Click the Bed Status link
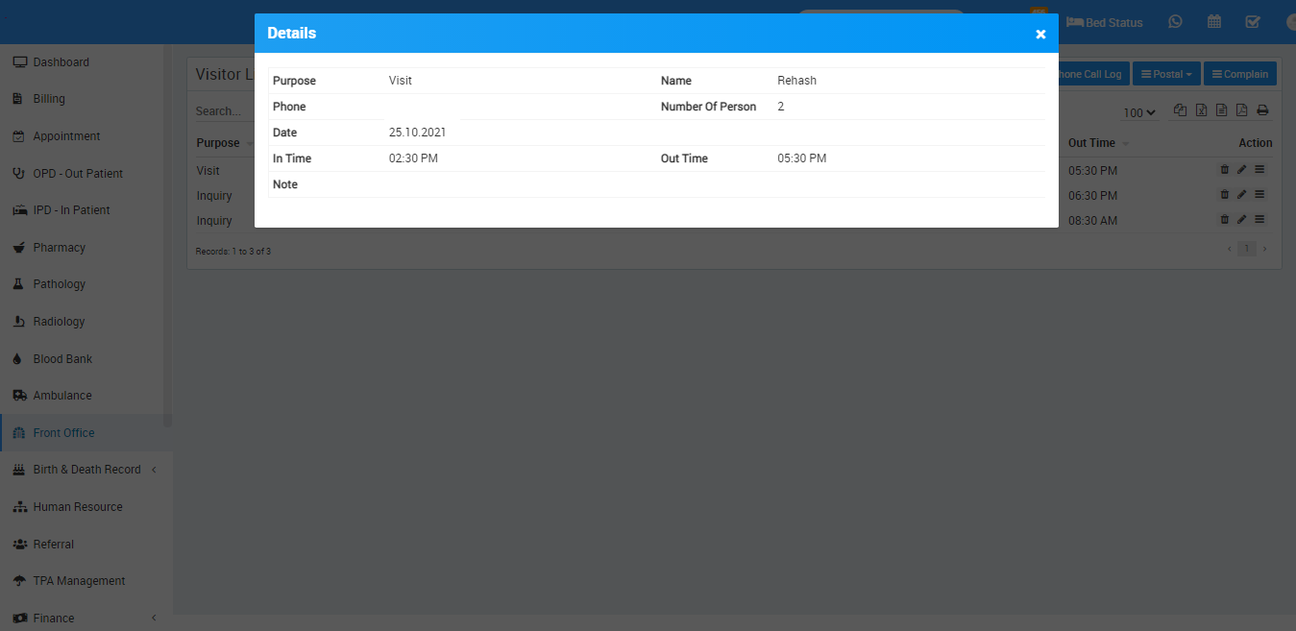1296x631 pixels. [1105, 22]
